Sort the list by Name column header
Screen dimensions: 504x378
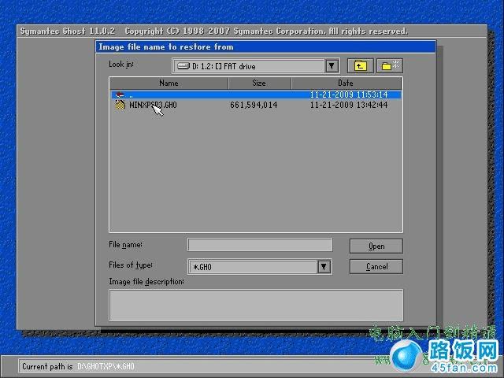coord(169,83)
